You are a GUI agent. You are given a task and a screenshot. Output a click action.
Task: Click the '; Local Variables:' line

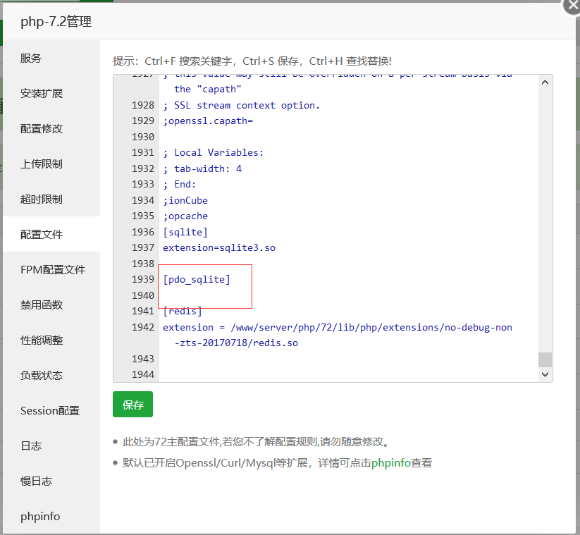pyautogui.click(x=214, y=152)
